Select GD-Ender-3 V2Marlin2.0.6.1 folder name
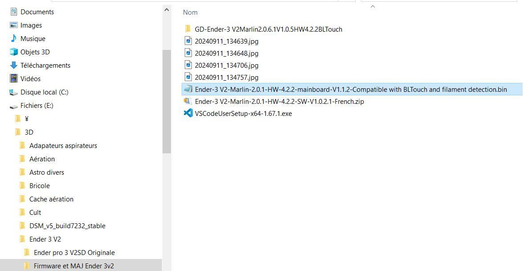The height and width of the screenshot is (271, 523). [x=268, y=29]
